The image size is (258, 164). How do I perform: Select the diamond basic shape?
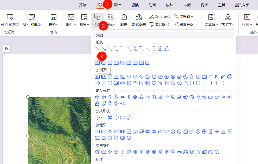(x=141, y=77)
